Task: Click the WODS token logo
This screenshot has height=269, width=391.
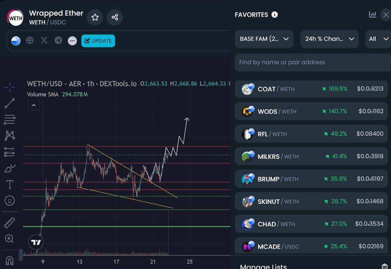Action: click(248, 112)
